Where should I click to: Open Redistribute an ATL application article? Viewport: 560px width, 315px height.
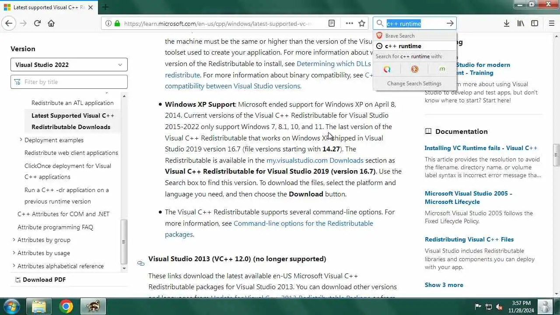72,103
